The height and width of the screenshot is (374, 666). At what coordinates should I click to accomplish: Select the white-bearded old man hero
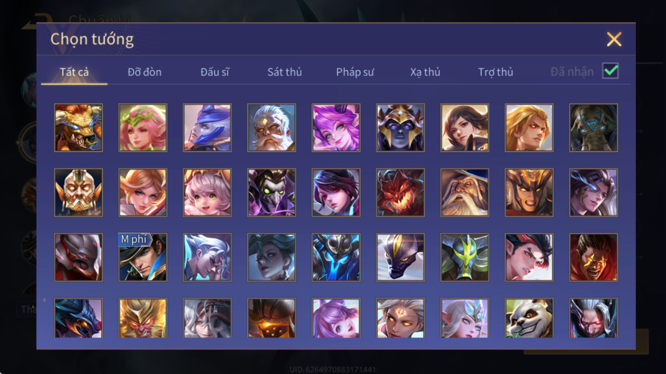point(272,127)
